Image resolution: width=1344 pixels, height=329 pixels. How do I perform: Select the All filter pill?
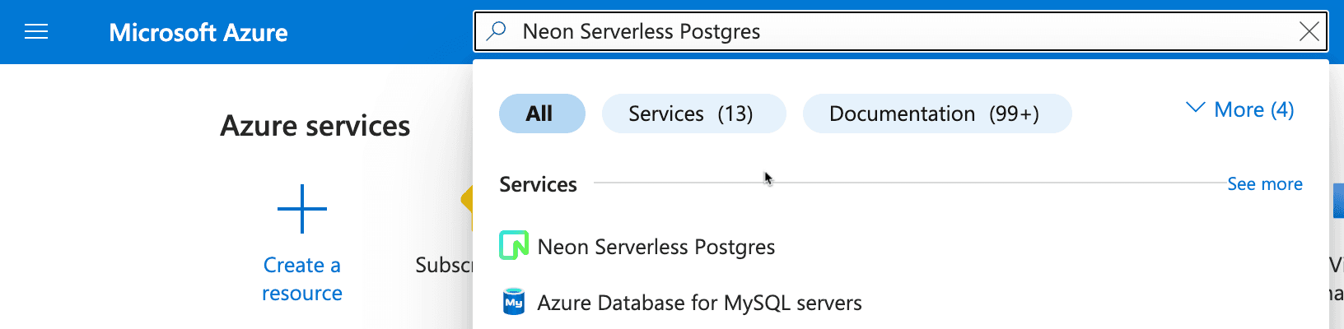coord(541,114)
